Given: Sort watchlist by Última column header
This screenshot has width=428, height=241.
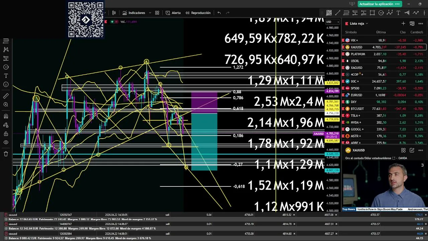Looking at the screenshot, I should click(x=381, y=32).
